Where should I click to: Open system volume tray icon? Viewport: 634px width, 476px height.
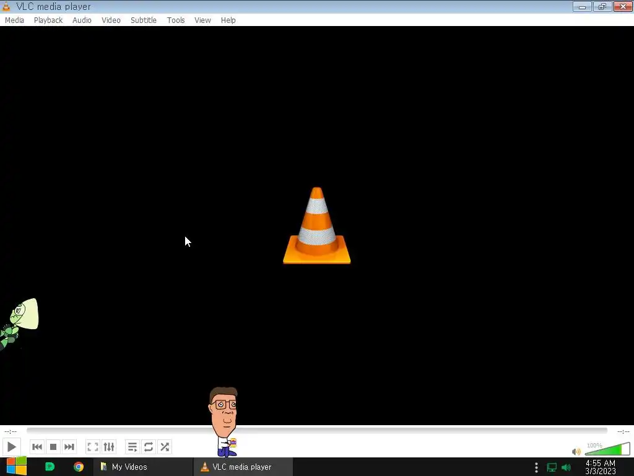(567, 467)
